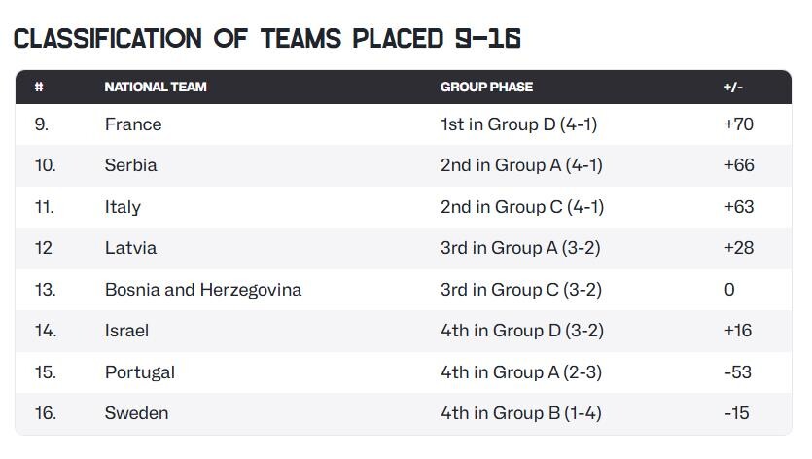The height and width of the screenshot is (459, 812).
Task: Click the +70 point differential value
Action: click(x=738, y=124)
